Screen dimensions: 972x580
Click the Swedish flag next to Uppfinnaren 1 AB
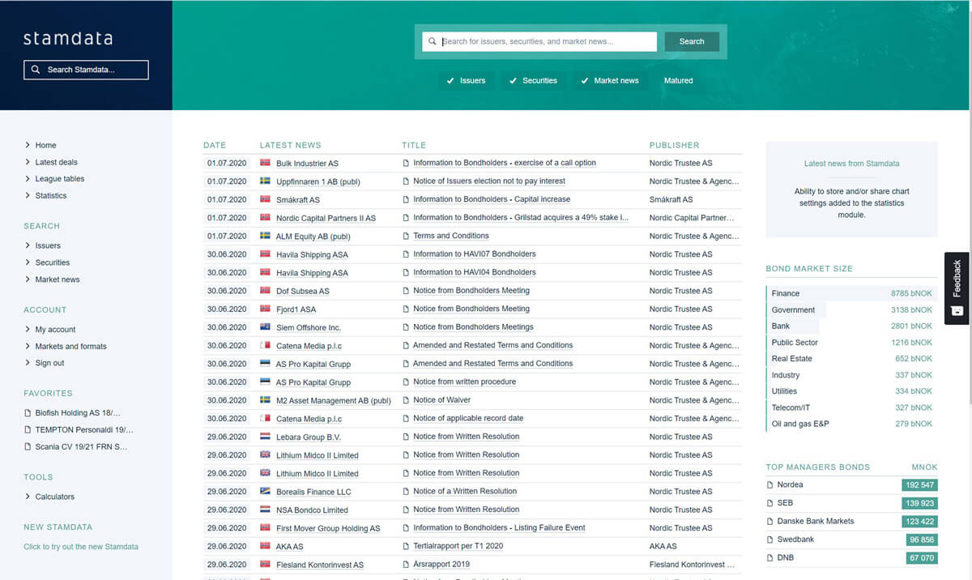click(265, 181)
